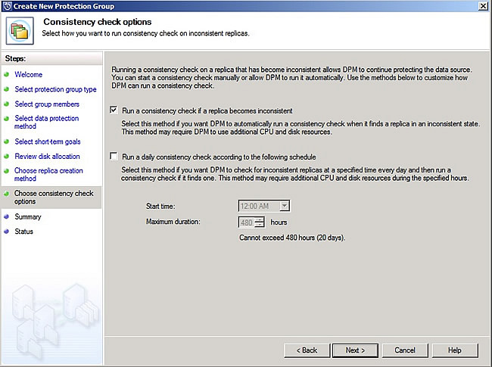Viewport: 492px width, 367px height.
Task: Open Help for consistency check options
Action: pyautogui.click(x=454, y=350)
